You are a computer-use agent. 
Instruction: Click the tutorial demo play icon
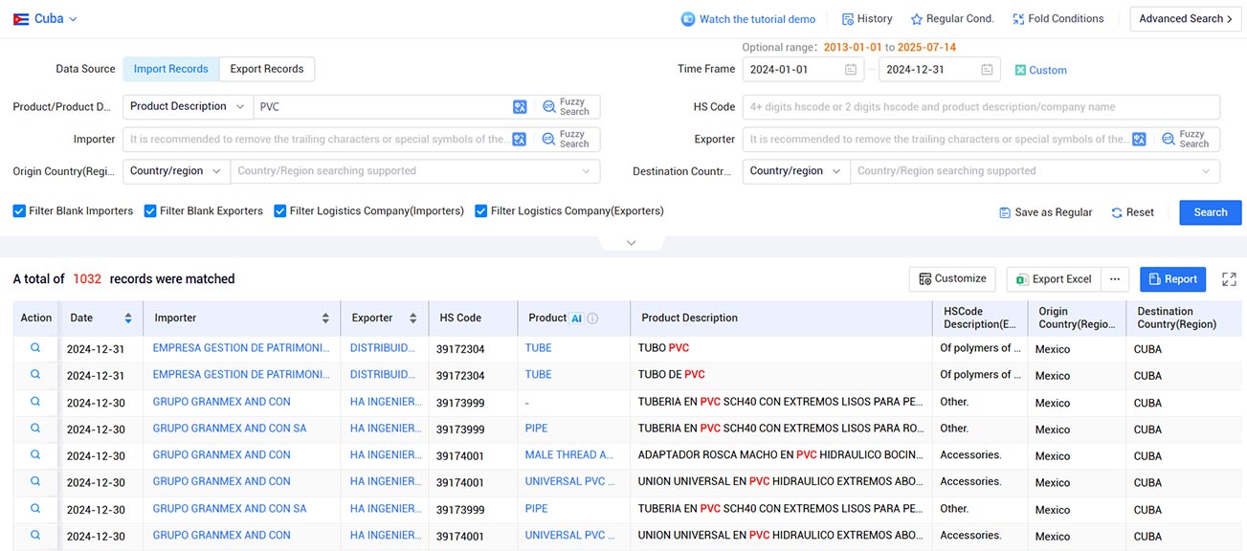[688, 19]
